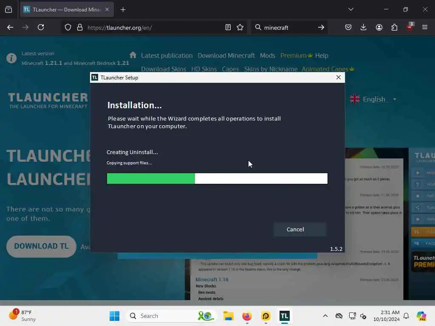
Task: Click the yellow circular taskbar app icon
Action: point(266,316)
